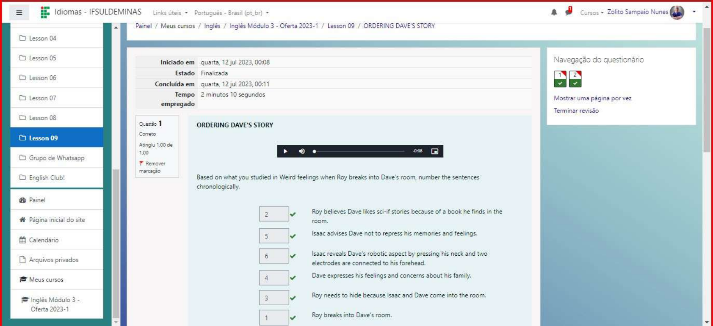This screenshot has width=713, height=326.
Task: Play the Dave's story audio
Action: (285, 151)
